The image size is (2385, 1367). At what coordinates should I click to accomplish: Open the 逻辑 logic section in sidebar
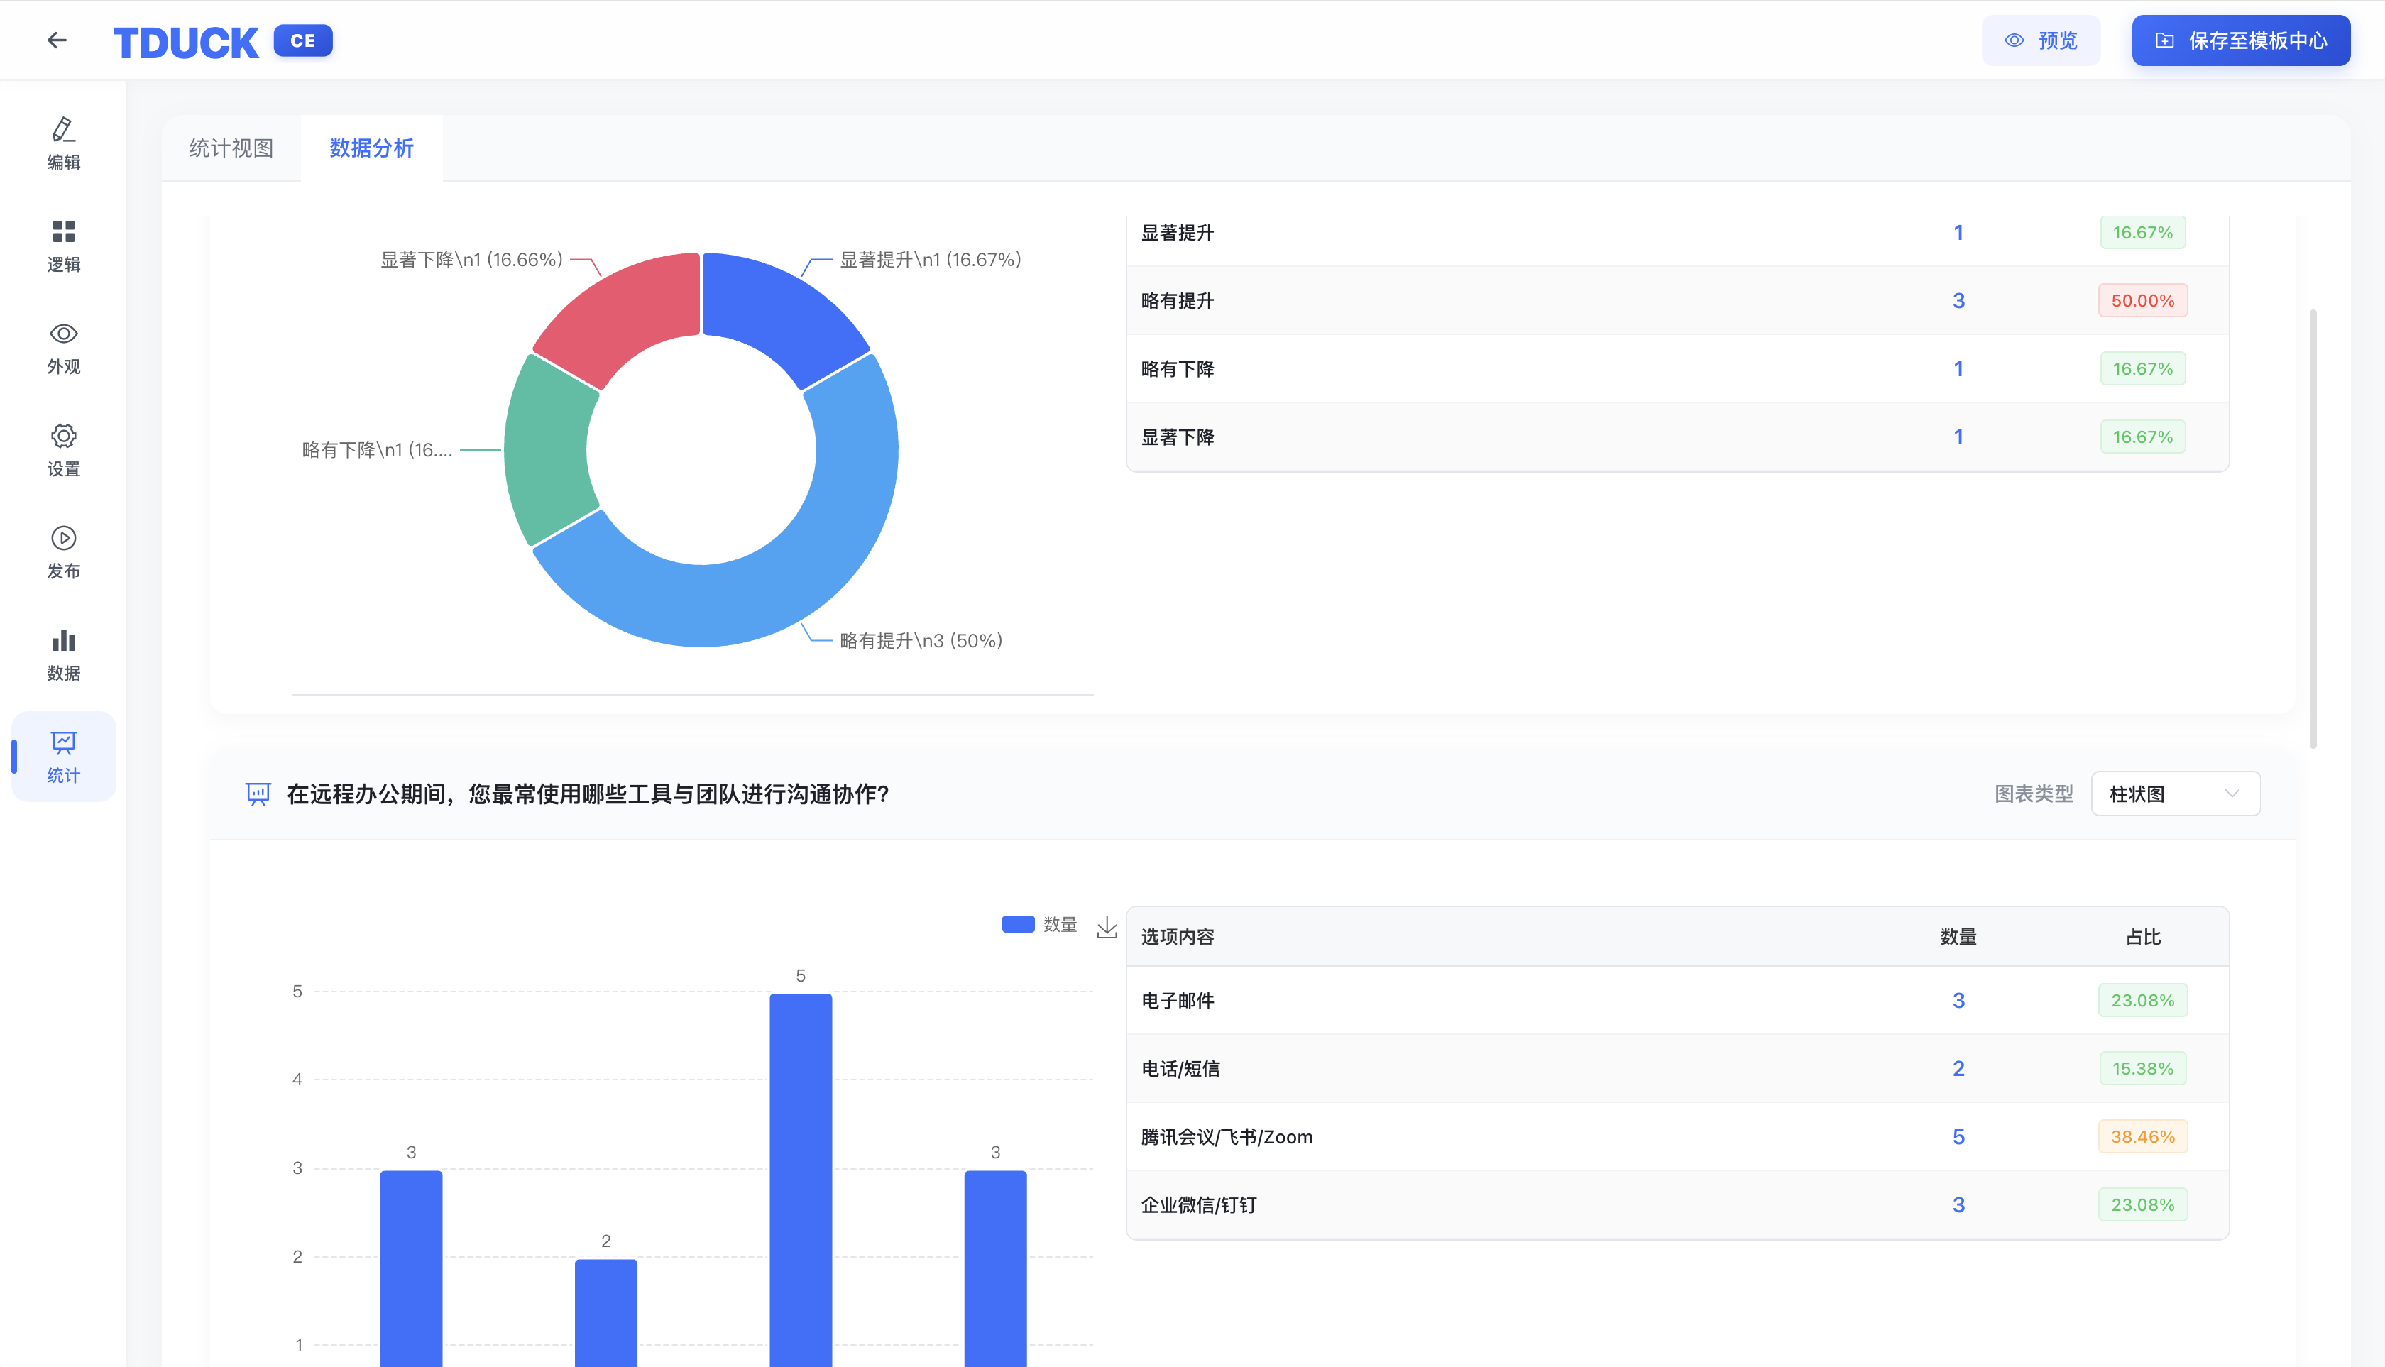64,246
